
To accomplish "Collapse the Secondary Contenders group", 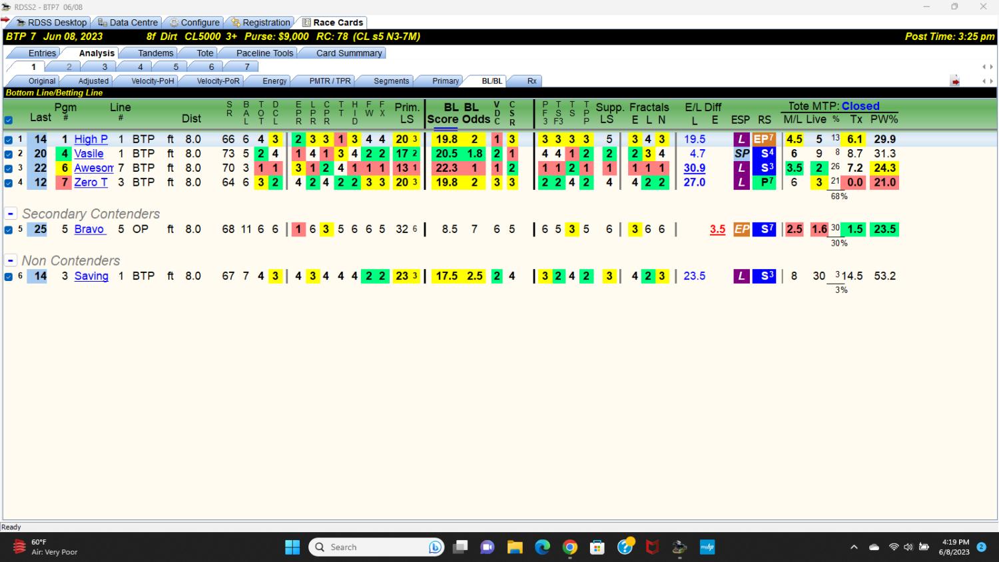I will tap(11, 214).
